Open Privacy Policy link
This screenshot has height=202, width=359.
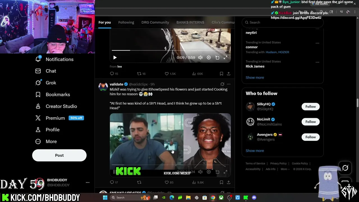tap(278, 164)
